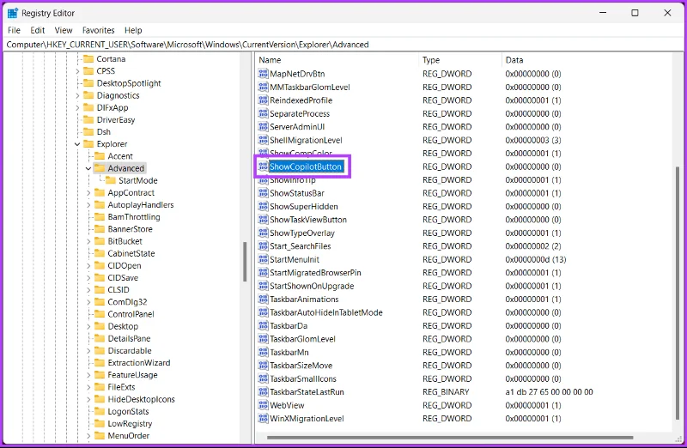Click the ServerAdminUI value icon
Screen dimensions: 687x448
click(x=263, y=126)
